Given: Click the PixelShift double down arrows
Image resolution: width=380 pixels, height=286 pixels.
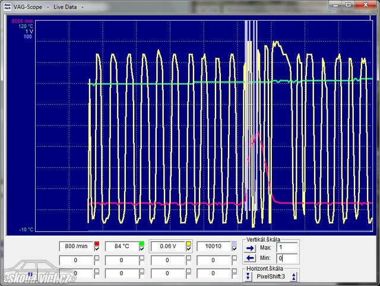Looking at the screenshot, I should point(248,277).
